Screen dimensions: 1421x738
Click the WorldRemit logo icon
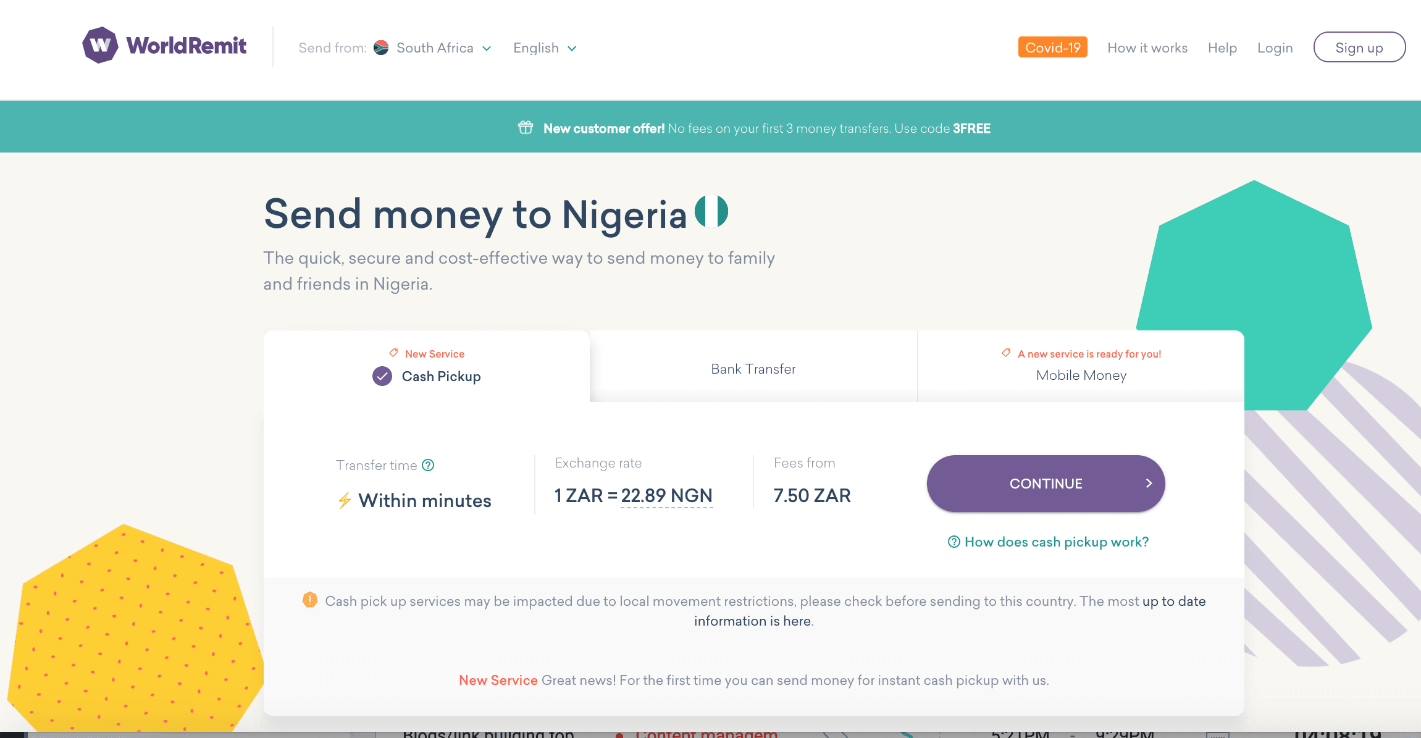point(100,45)
